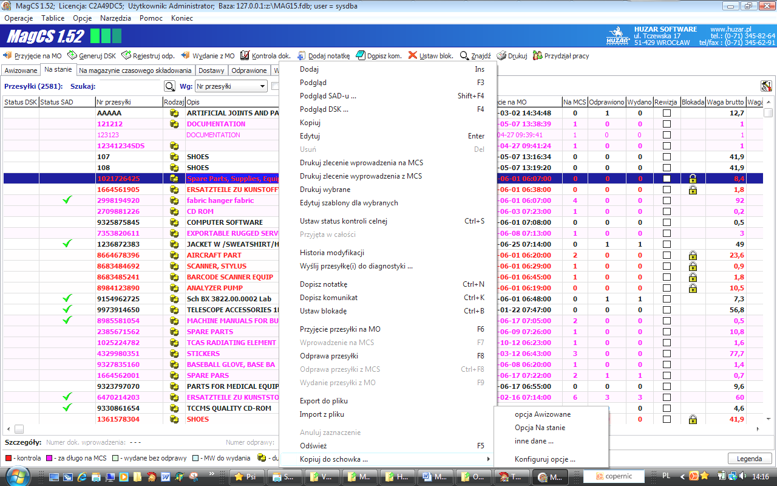Tick Rewizja checkbox for weight 77,7 row
The width and height of the screenshot is (777, 486).
667,354
